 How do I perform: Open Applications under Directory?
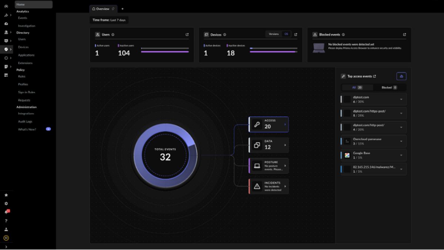pos(26,55)
